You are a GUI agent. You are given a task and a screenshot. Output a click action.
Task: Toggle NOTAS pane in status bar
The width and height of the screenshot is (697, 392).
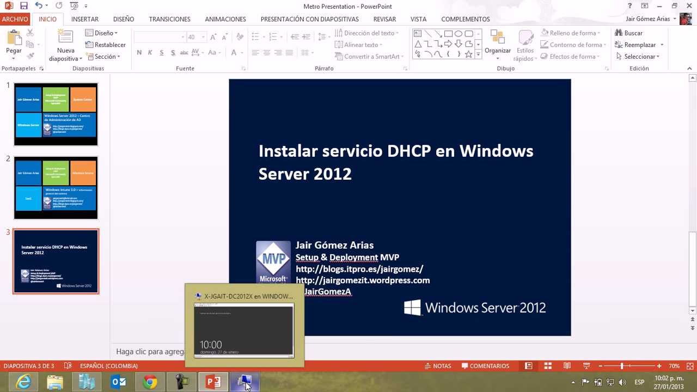437,366
